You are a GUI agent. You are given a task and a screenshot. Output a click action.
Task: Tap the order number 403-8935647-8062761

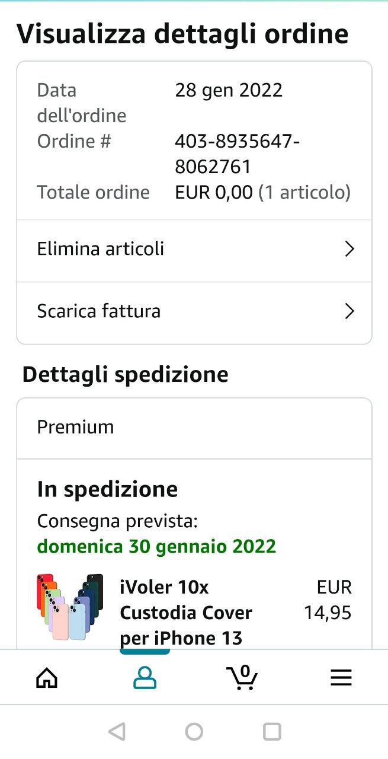(x=237, y=154)
